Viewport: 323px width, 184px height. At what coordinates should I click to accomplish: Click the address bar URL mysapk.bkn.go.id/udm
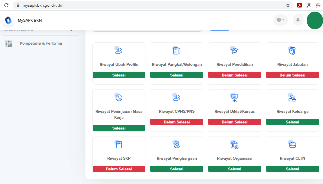pos(43,5)
